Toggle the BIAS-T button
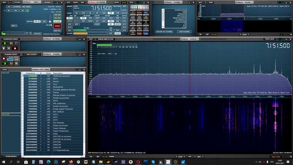 click(14, 26)
